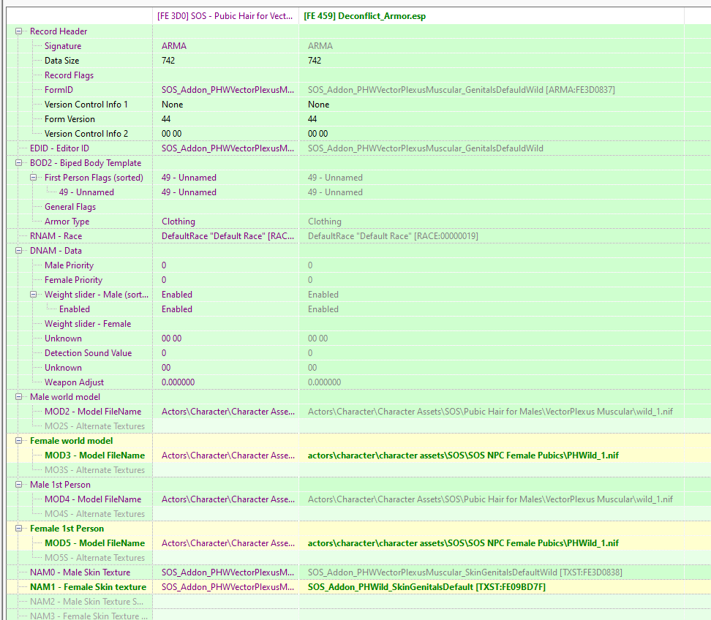
Task: Collapse the Female world model node
Action: tap(18, 441)
